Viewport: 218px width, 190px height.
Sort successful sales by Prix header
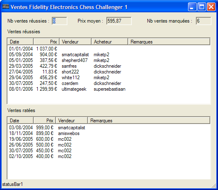point(46,42)
